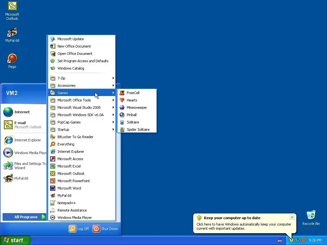The image size is (327, 245).
Task: Launch MyPal 68 from All Programs list
Action: [x=82, y=196]
